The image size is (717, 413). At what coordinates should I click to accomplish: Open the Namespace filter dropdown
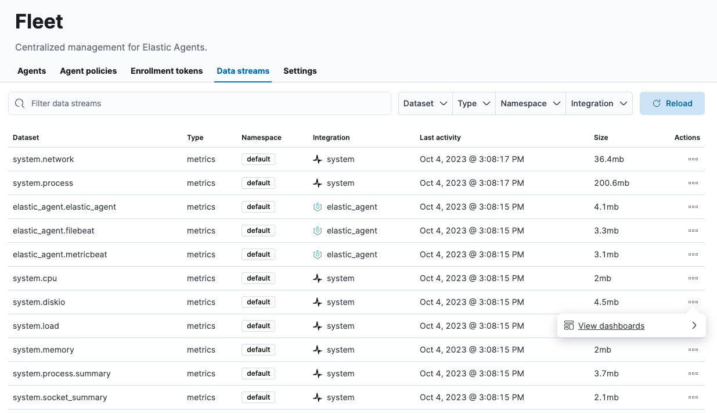pyautogui.click(x=529, y=103)
